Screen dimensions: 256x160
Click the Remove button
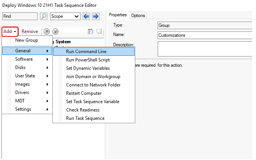tap(30, 31)
